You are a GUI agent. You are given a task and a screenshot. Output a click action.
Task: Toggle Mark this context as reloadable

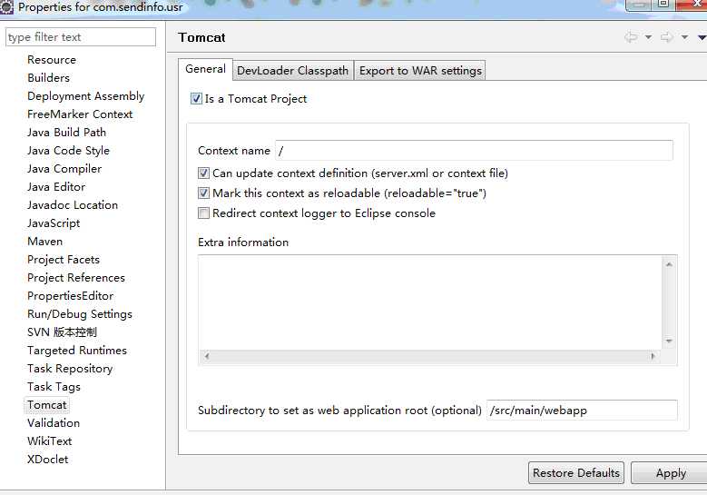coord(203,193)
